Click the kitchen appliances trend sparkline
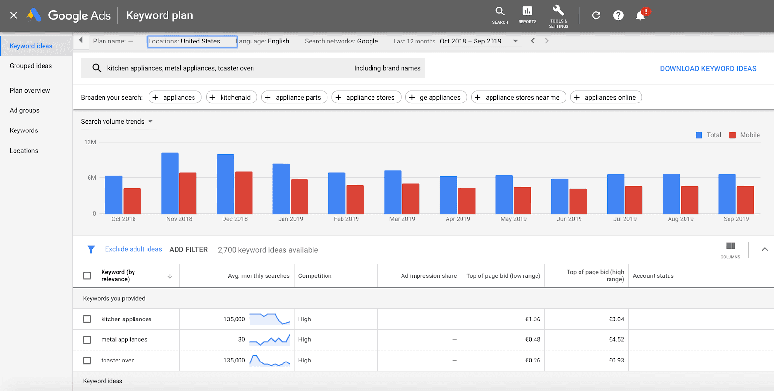This screenshot has height=391, width=774. (x=269, y=319)
